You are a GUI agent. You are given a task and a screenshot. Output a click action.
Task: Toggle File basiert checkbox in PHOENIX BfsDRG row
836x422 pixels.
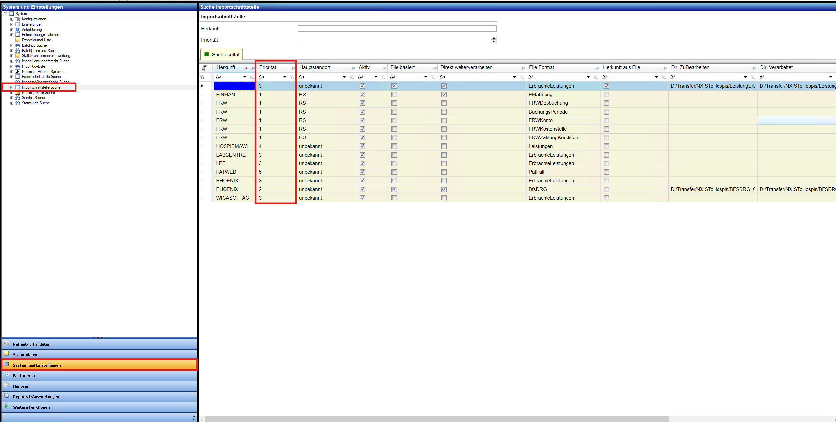point(394,189)
